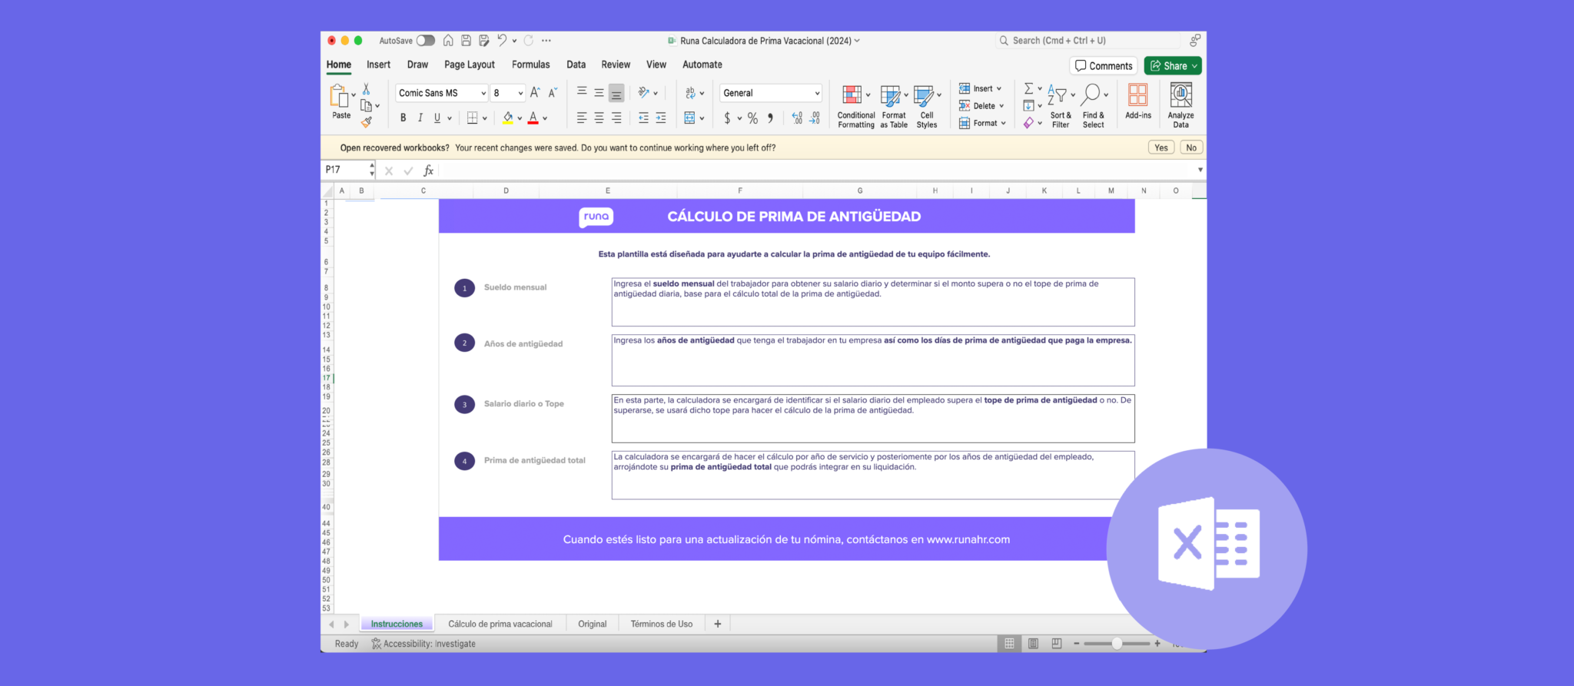The image size is (1574, 686).
Task: Click the Increase Decimal icon
Action: 797,118
